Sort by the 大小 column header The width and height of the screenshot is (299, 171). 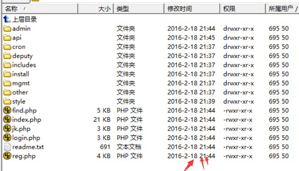coord(96,9)
